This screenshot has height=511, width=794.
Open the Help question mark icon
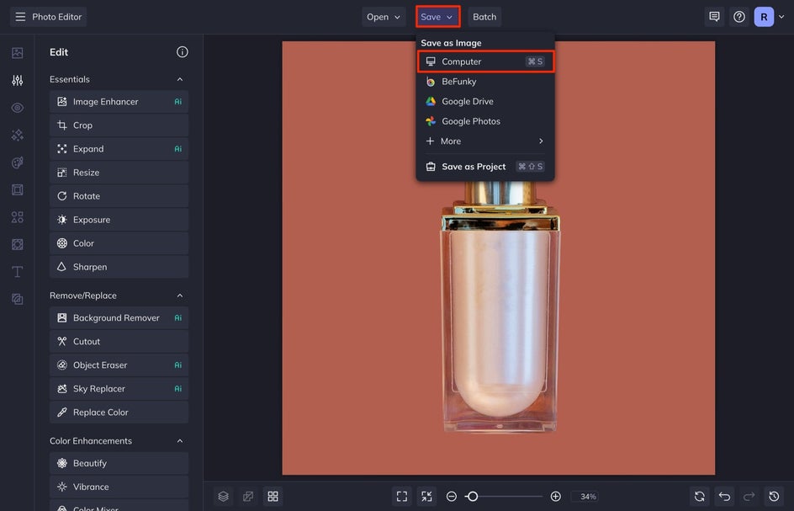click(738, 17)
